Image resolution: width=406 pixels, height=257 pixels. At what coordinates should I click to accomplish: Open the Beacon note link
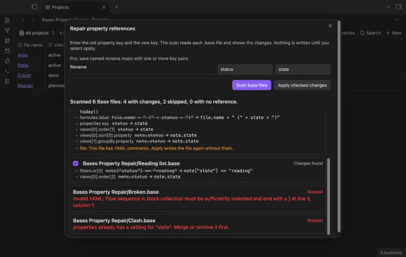point(25,85)
